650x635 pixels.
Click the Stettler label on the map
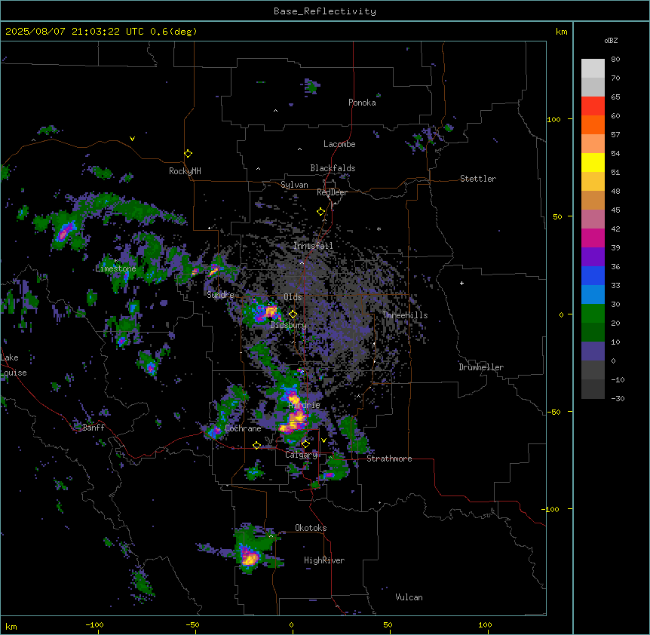coord(478,179)
